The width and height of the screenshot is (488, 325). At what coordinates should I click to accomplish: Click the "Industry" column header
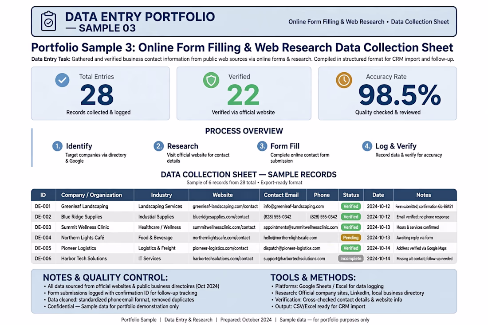(x=161, y=195)
